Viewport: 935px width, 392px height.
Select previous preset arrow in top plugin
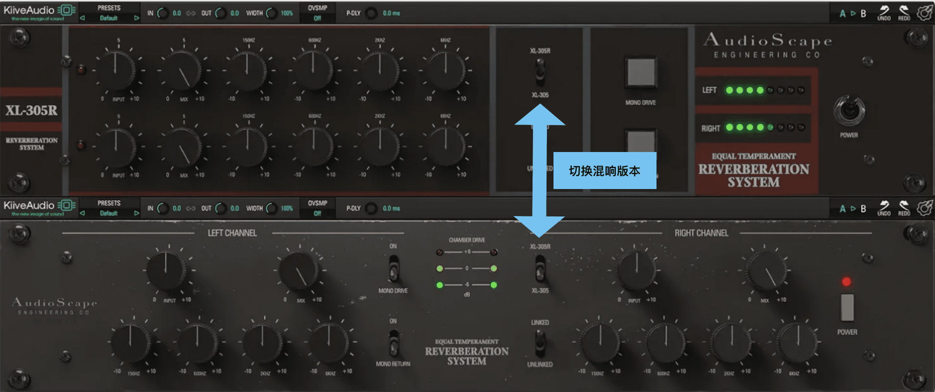82,18
